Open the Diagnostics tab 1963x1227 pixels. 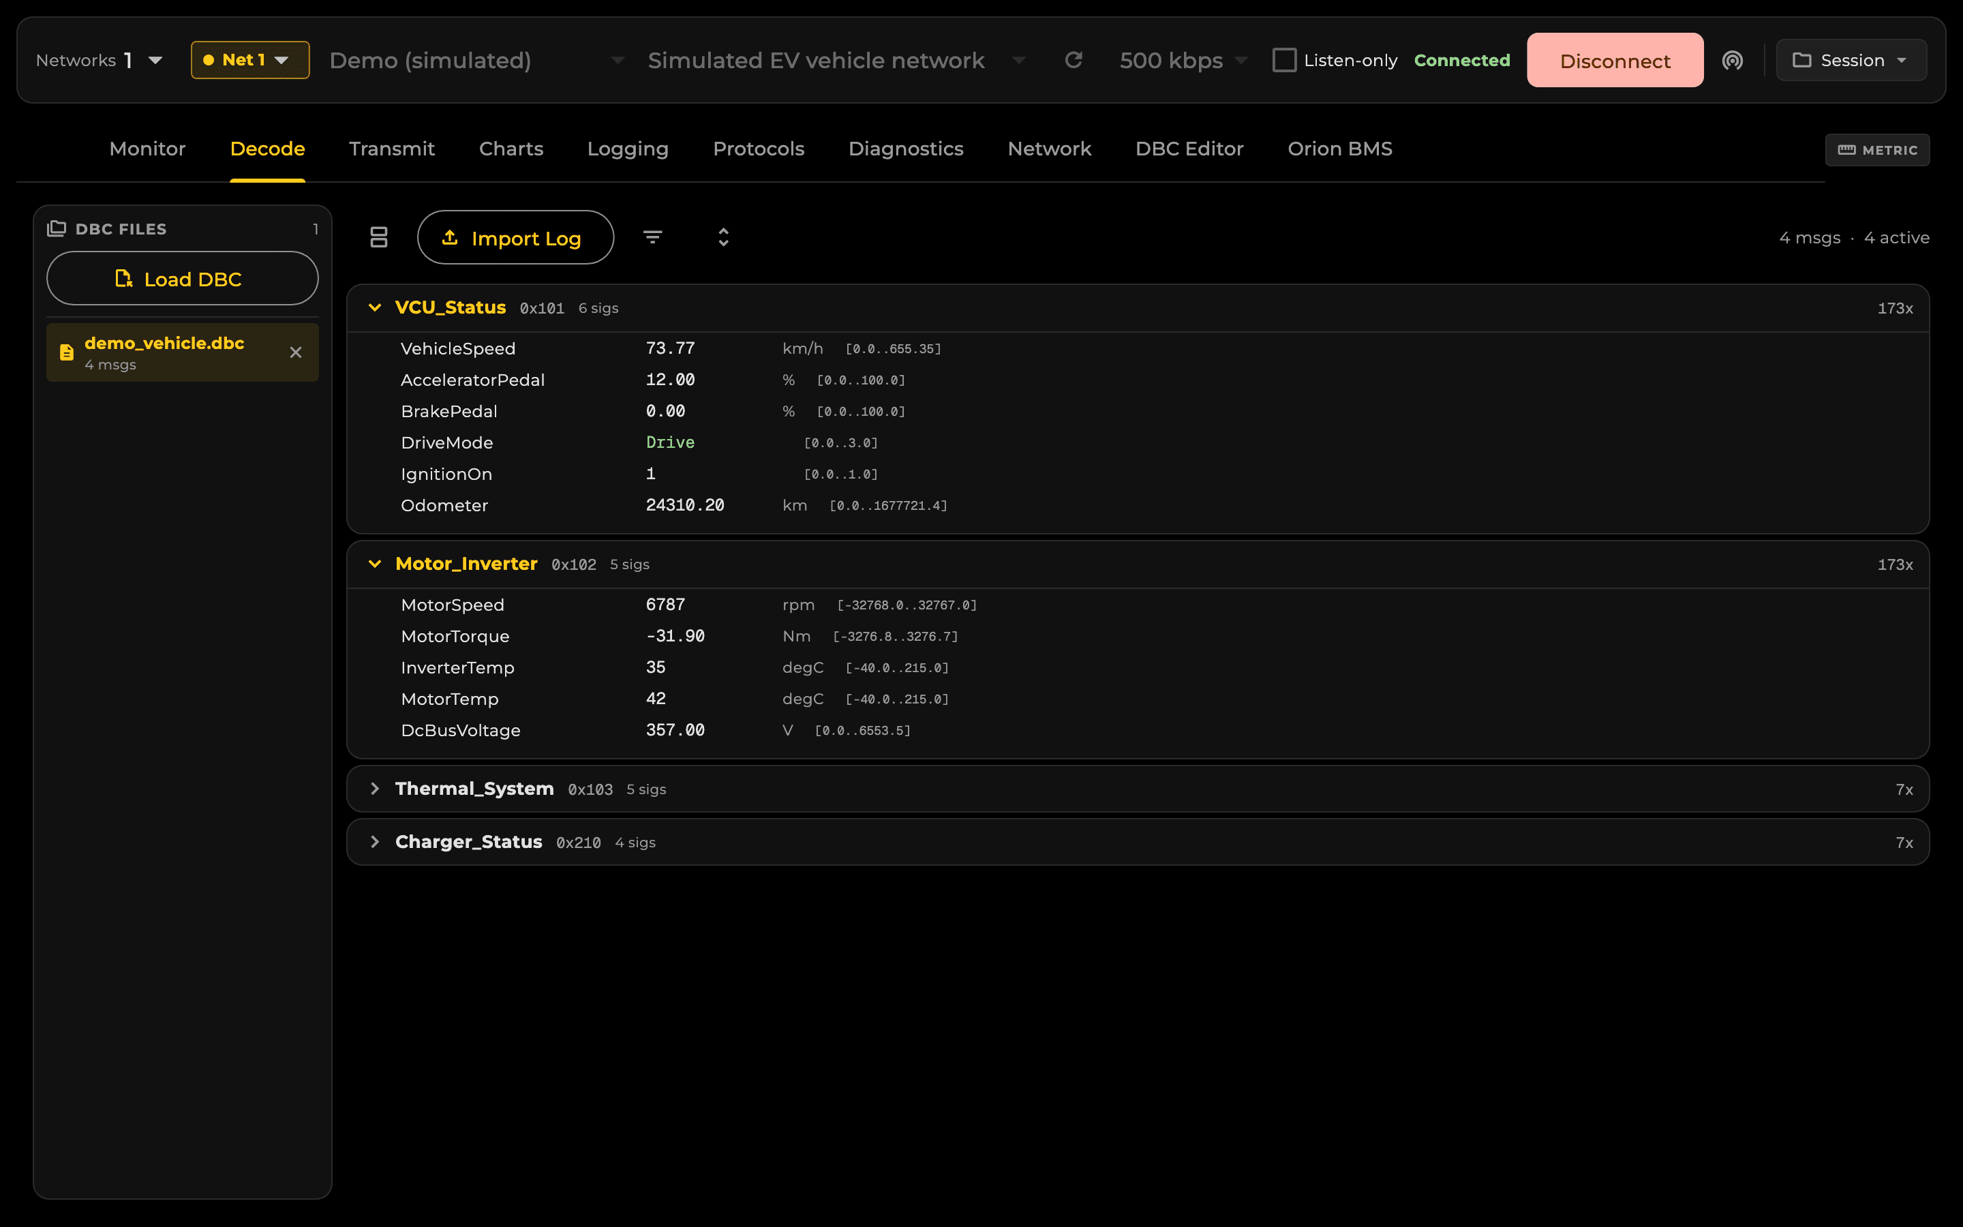coord(906,149)
